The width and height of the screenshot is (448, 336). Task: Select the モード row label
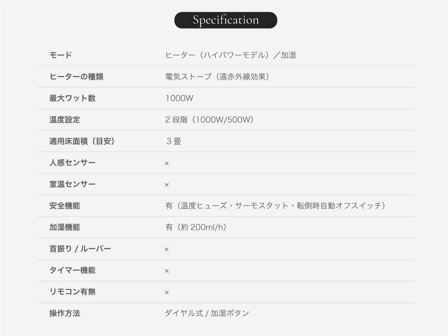60,55
